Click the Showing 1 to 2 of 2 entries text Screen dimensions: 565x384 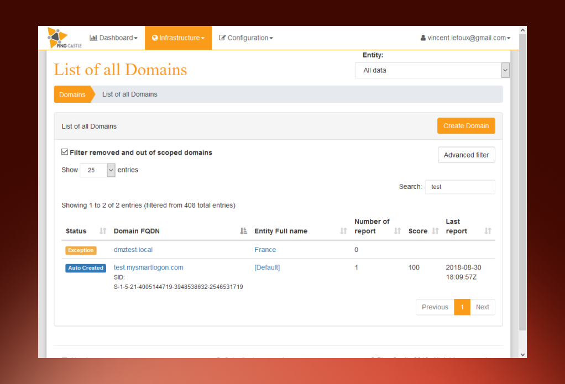tap(149, 206)
